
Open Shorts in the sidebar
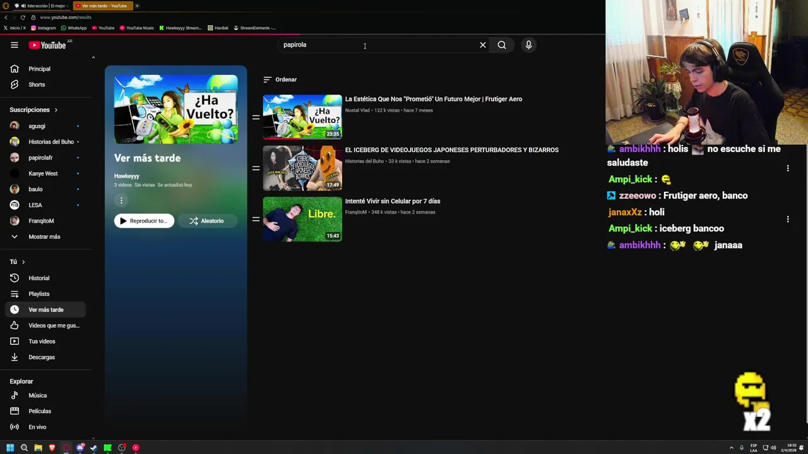pos(46,84)
